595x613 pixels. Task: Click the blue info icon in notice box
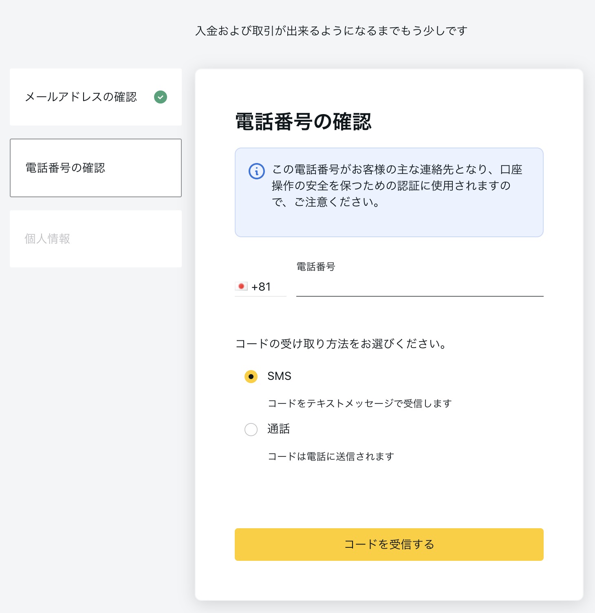257,171
